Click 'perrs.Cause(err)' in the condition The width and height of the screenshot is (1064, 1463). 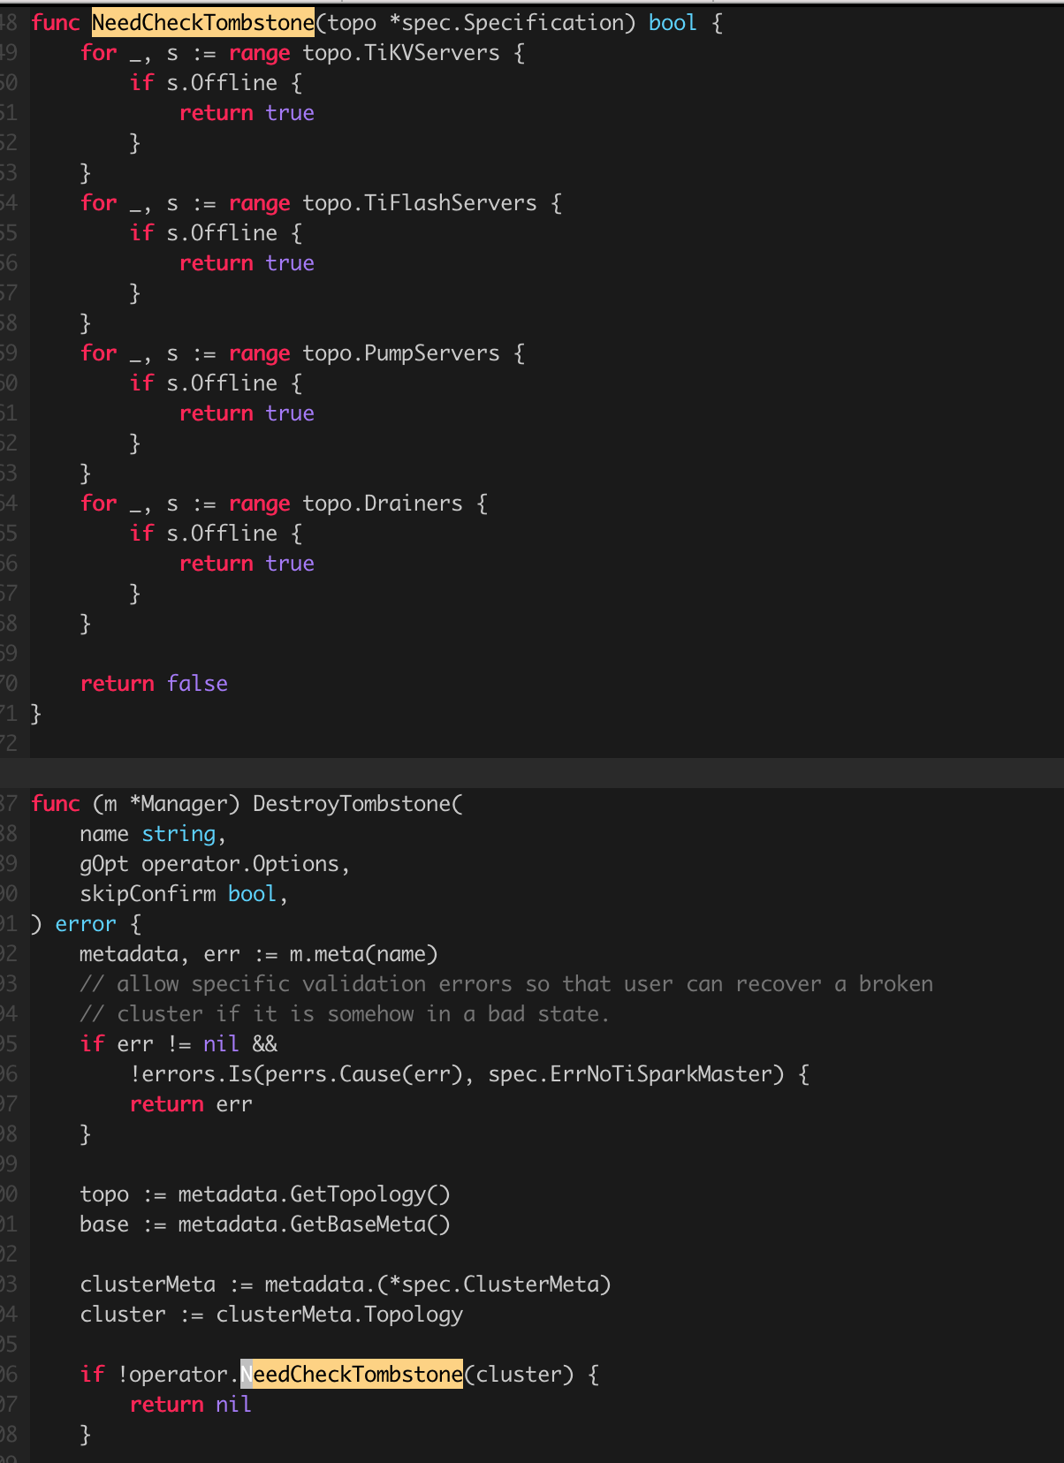(364, 1074)
